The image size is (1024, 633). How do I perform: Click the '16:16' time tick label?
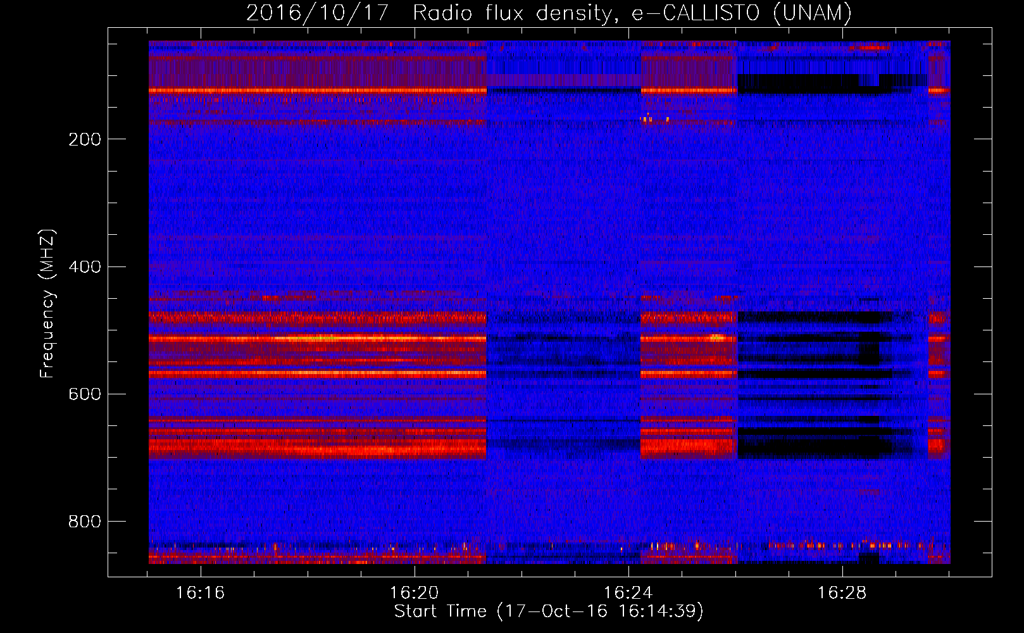[201, 592]
